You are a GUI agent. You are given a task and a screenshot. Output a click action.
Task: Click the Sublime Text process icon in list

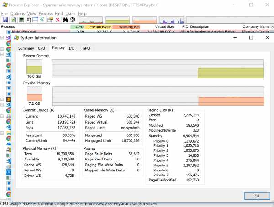click(9, 99)
